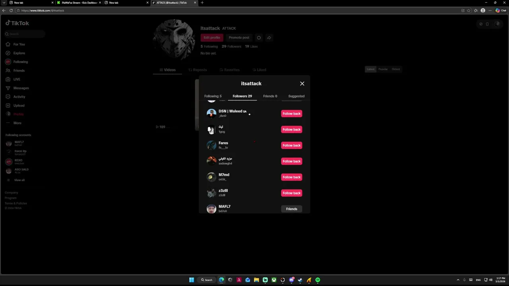Sort videos by Popular
The image size is (509, 286).
point(383,69)
